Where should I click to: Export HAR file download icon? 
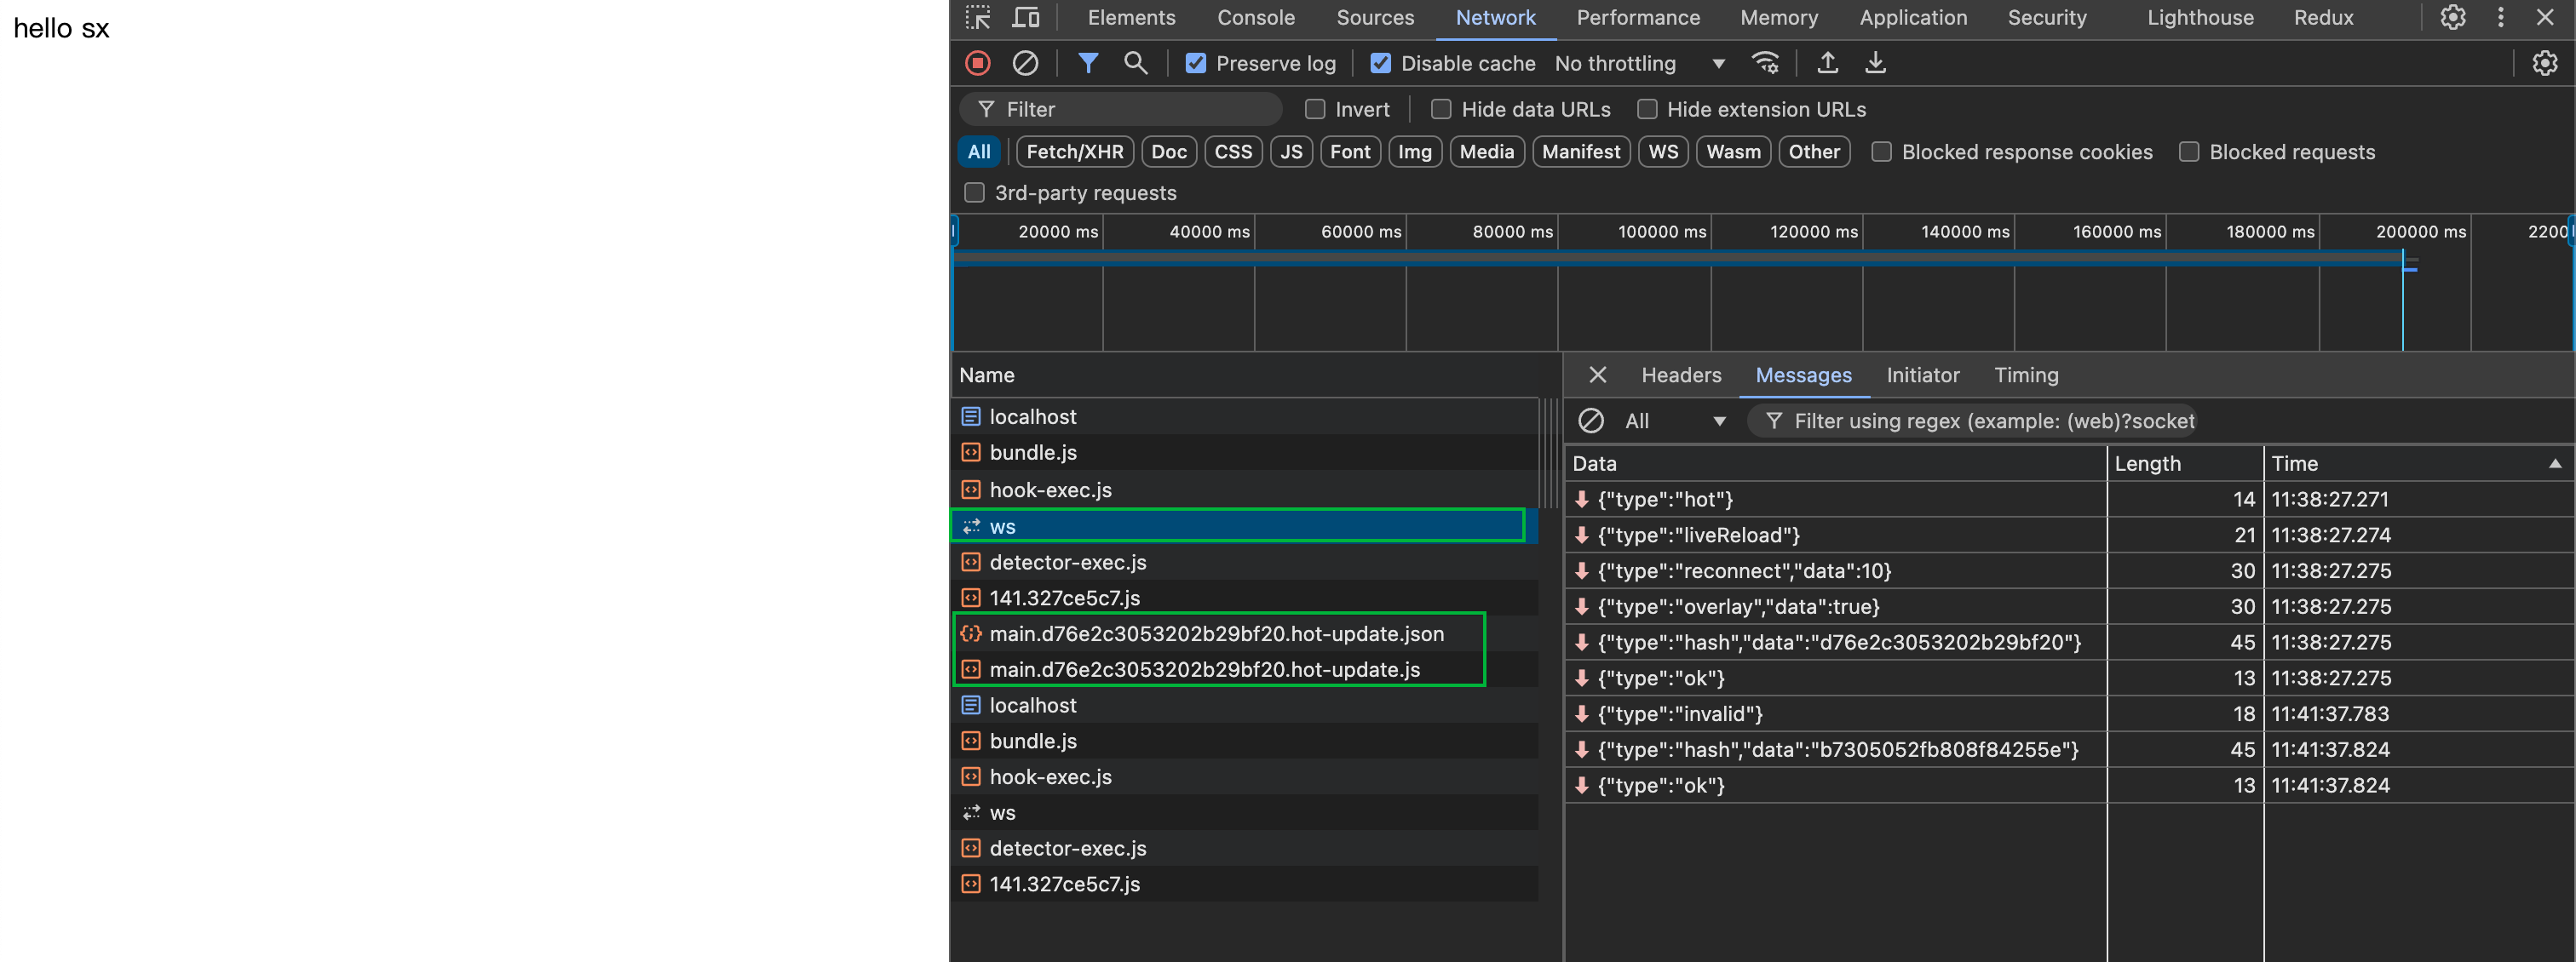pyautogui.click(x=1875, y=63)
